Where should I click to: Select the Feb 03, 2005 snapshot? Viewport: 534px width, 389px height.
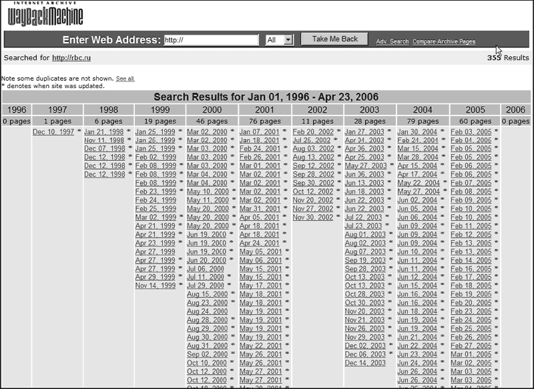(471, 132)
